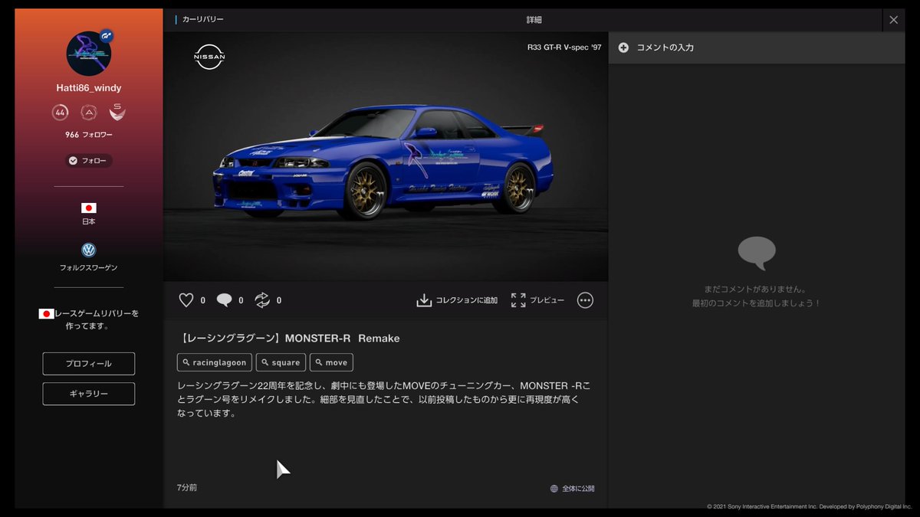The height and width of the screenshot is (517, 920).
Task: Open the preview view
Action: tap(537, 300)
